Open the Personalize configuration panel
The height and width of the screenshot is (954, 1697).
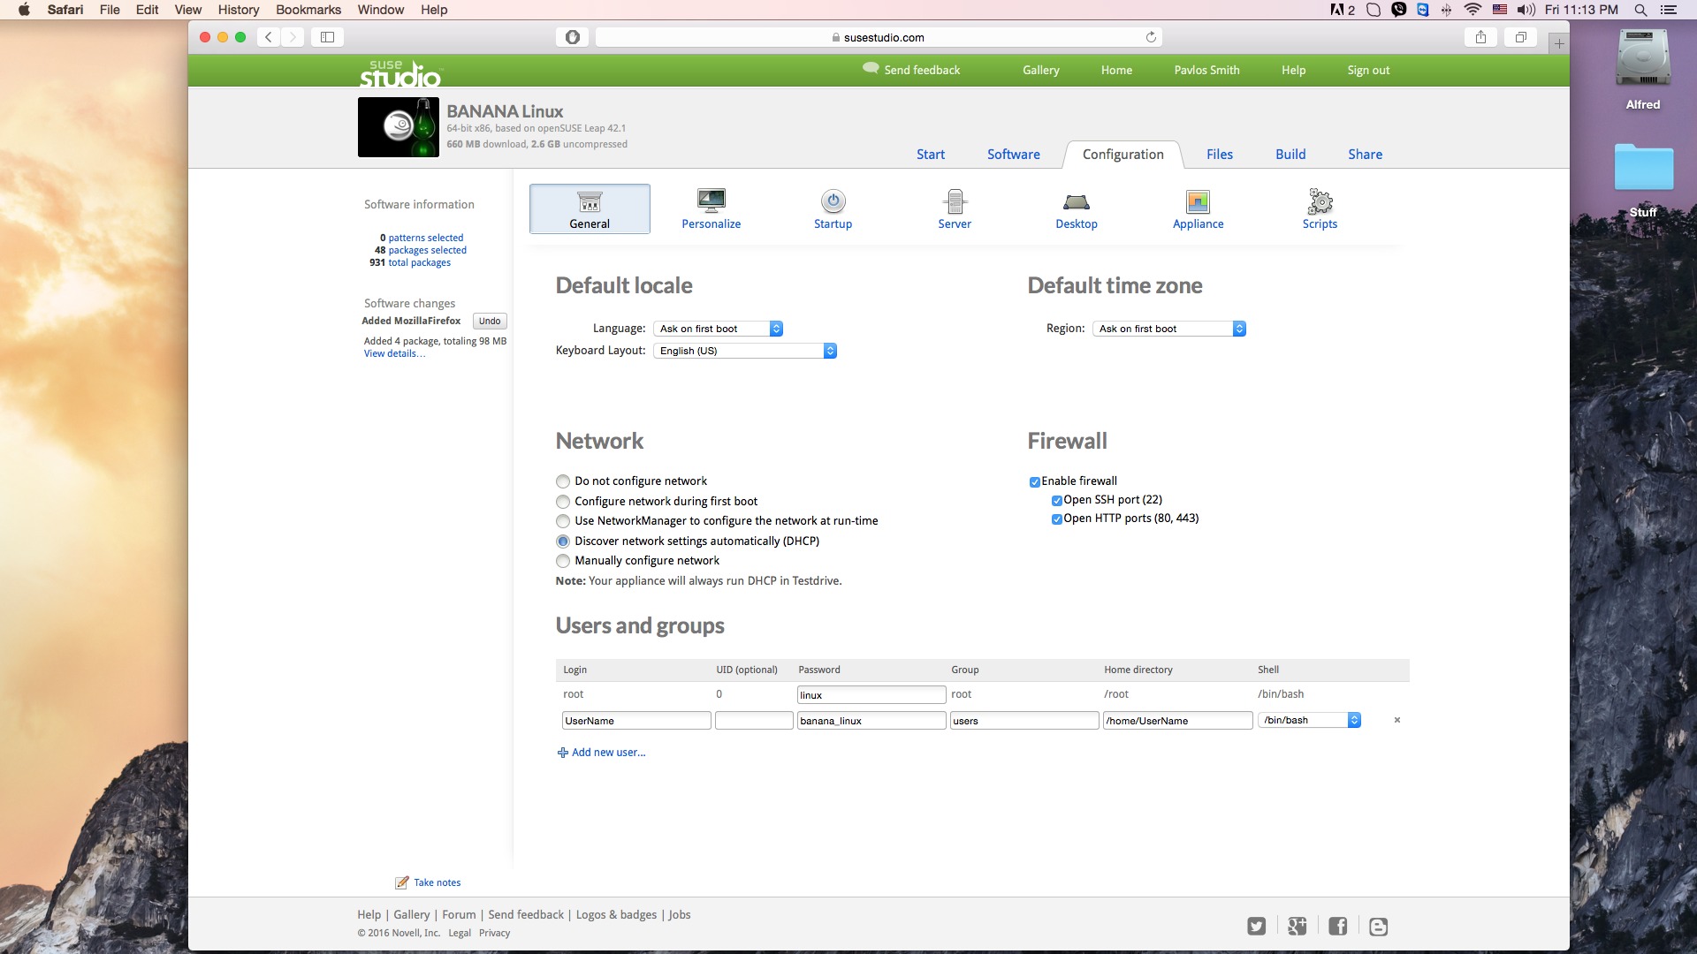pyautogui.click(x=710, y=209)
